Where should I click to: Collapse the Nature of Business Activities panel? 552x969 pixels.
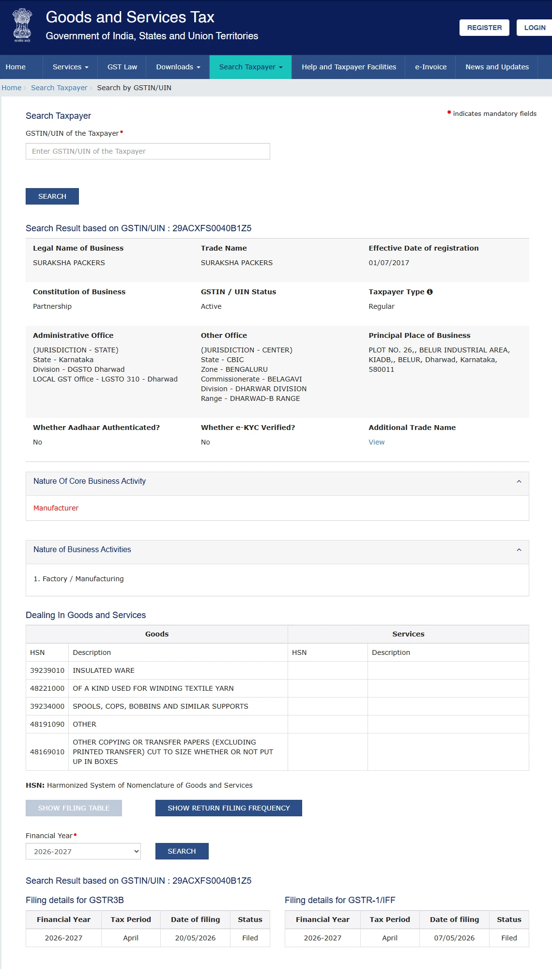tap(519, 550)
